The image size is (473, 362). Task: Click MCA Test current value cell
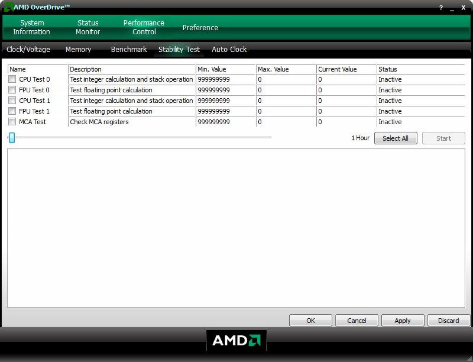(346, 122)
